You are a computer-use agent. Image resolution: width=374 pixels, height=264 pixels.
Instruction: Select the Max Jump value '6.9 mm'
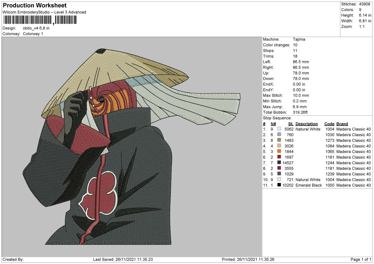coord(300,107)
